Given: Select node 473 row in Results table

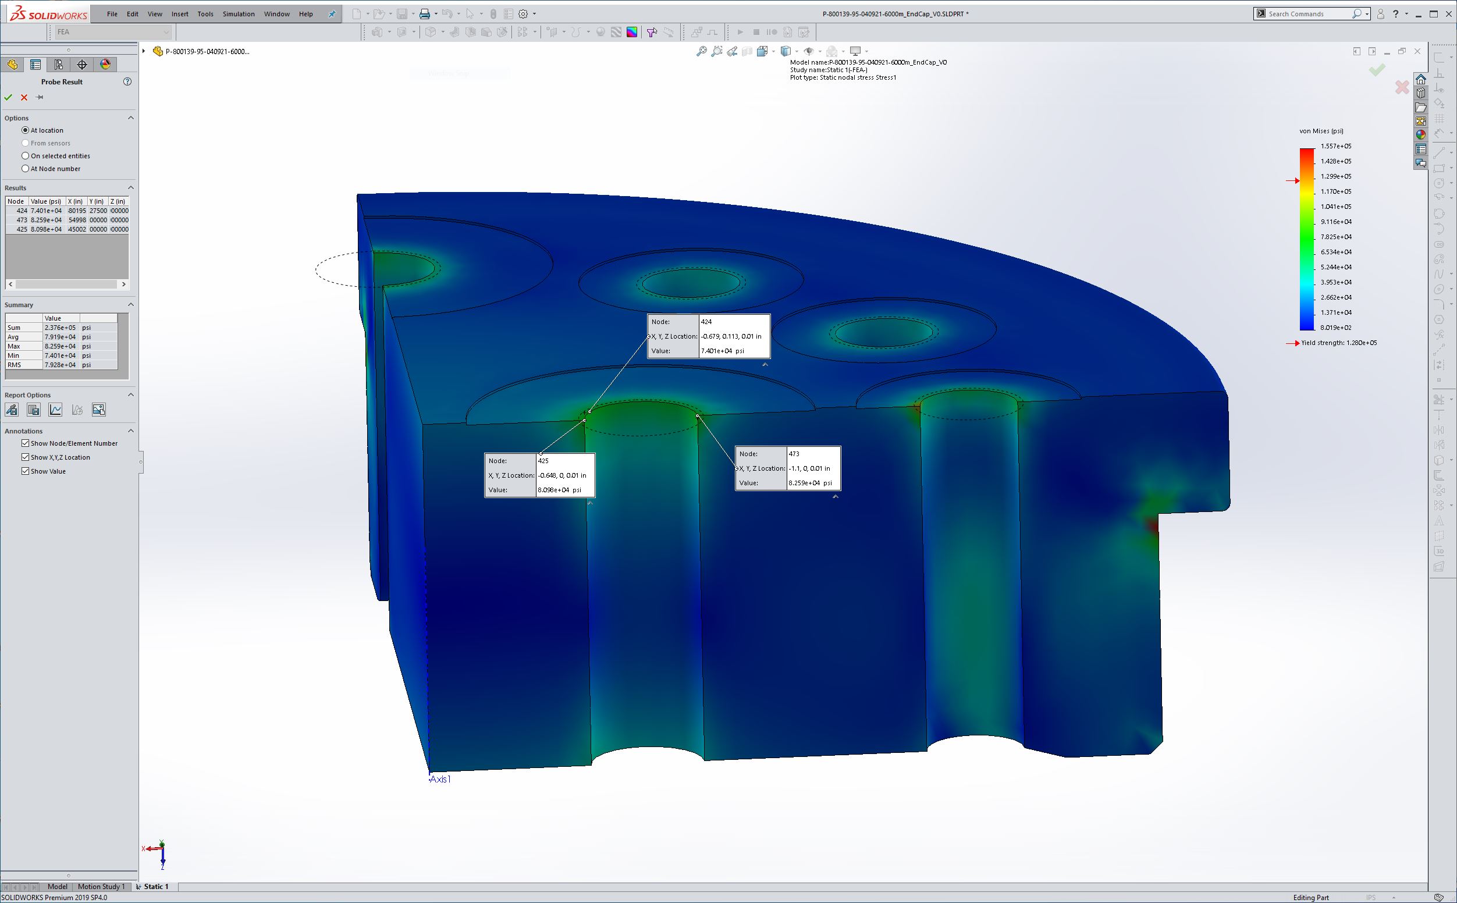Looking at the screenshot, I should pyautogui.click(x=67, y=221).
